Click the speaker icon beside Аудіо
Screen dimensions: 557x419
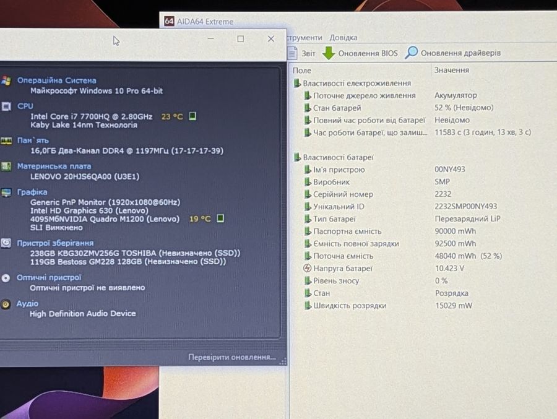6,305
